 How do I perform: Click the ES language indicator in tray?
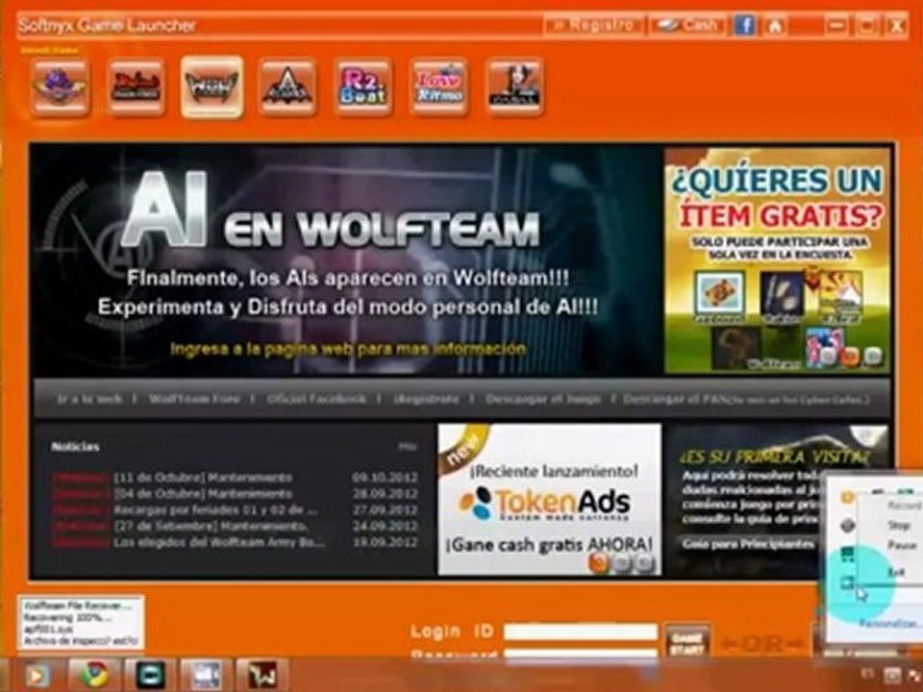tap(867, 673)
